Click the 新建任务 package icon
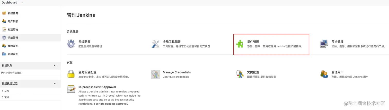Screen dimensions: 389x110 click(4, 13)
